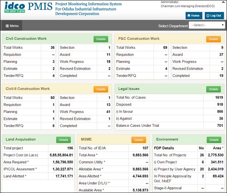Click Balance Cases Under Trial row

click(x=169, y=126)
